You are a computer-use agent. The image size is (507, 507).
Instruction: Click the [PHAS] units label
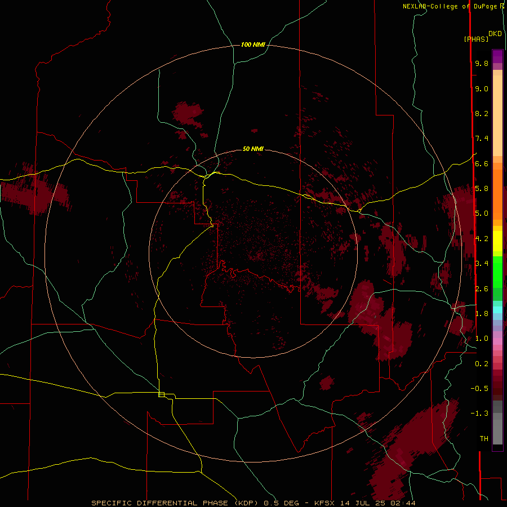[x=476, y=39]
